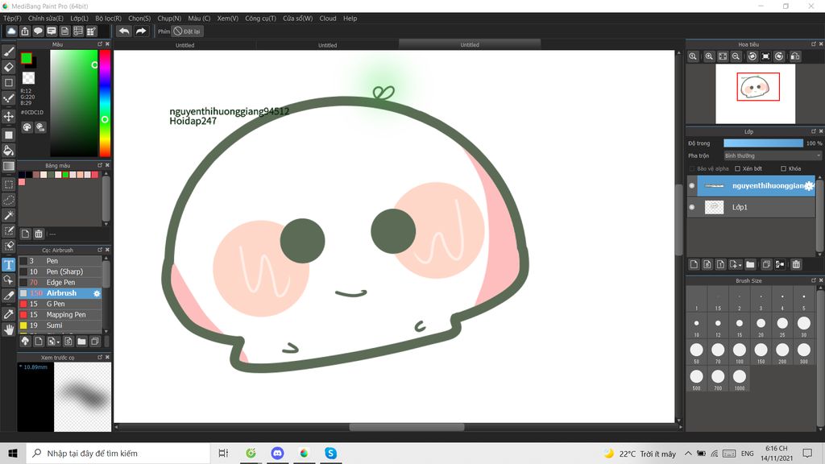The width and height of the screenshot is (825, 464).
Task: Select the transparent color swatch
Action: [28, 78]
